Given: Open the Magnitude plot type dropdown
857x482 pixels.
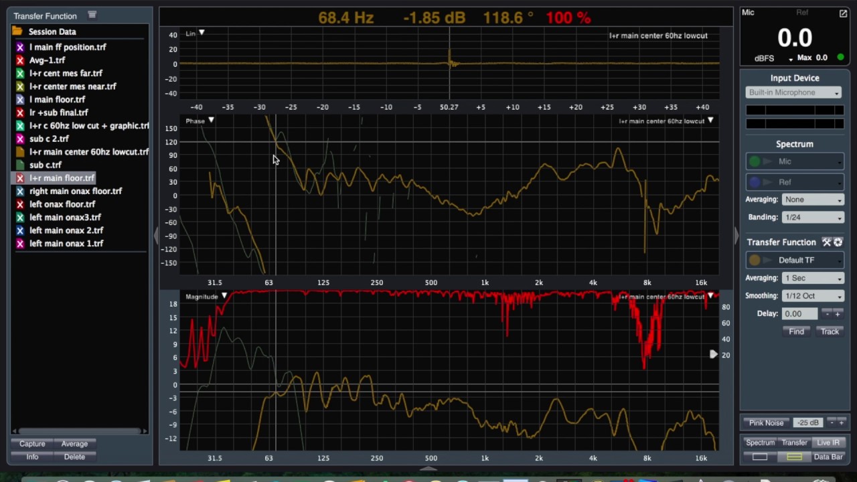Looking at the screenshot, I should (224, 296).
